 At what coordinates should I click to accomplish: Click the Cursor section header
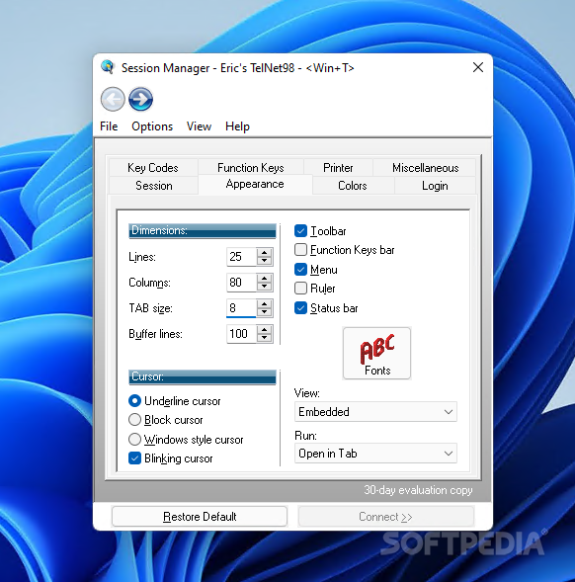pos(203,377)
